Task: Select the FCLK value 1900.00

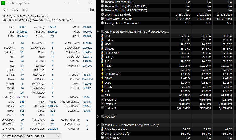Action: click(x=88, y=32)
